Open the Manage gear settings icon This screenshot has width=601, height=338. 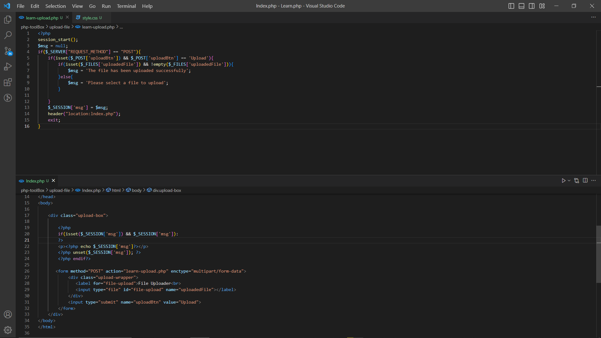coord(8,330)
